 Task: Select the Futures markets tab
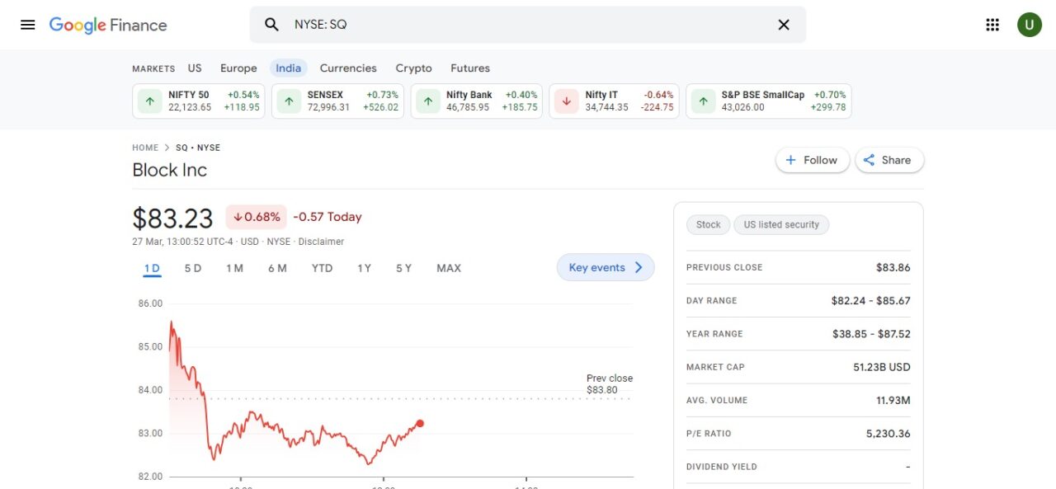pos(470,68)
